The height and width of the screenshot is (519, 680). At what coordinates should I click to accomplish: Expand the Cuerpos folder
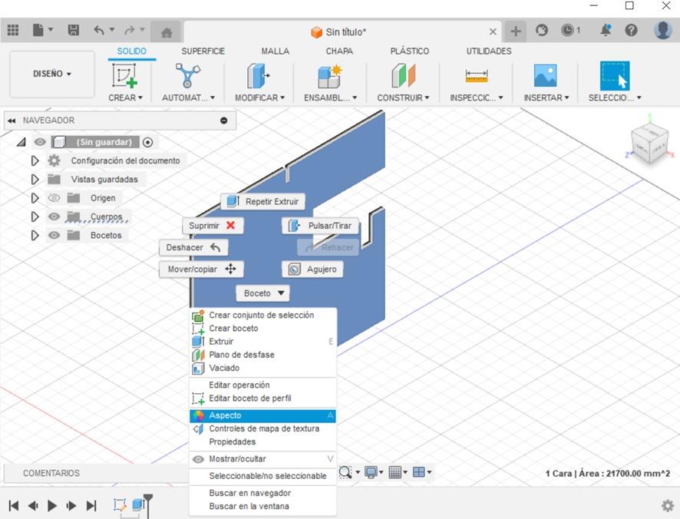point(35,217)
